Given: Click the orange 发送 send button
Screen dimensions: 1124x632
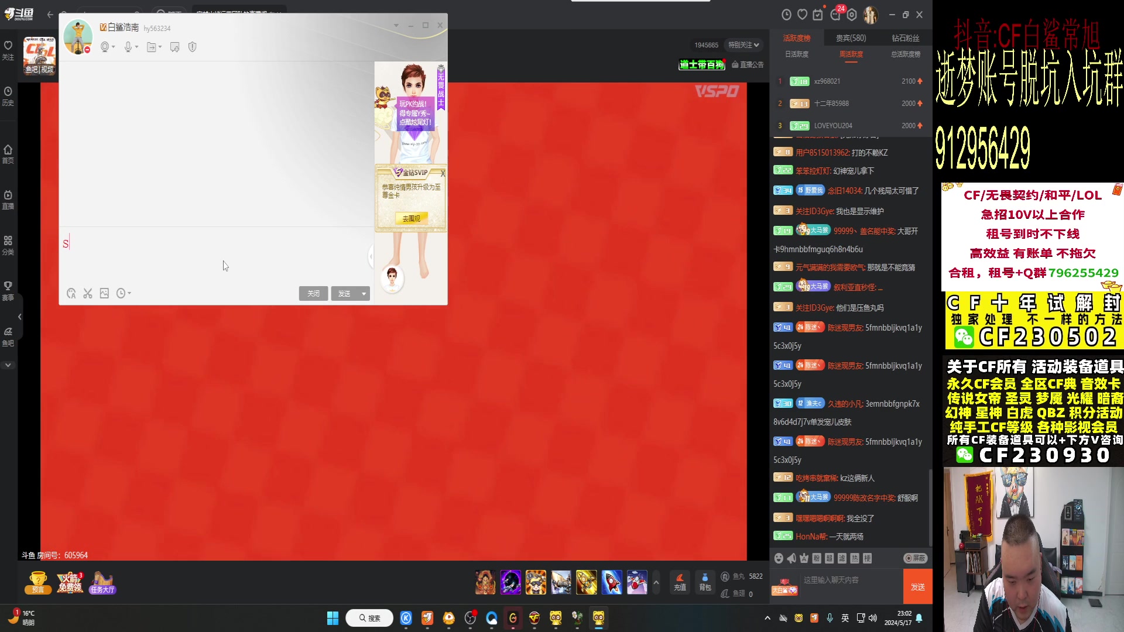Looking at the screenshot, I should point(917,587).
